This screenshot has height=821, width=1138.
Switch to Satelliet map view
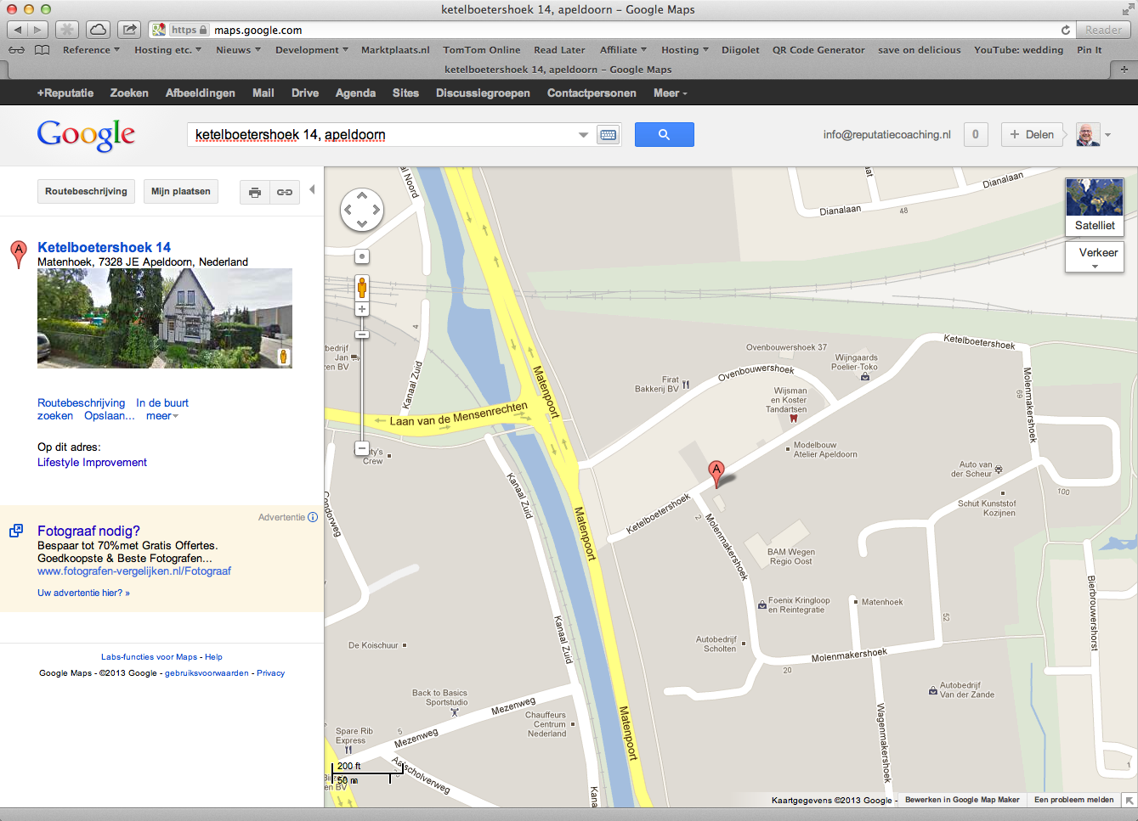click(x=1094, y=206)
